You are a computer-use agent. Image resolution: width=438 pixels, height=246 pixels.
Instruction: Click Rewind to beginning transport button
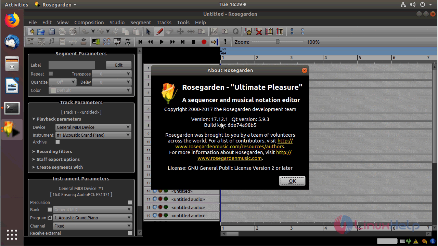coord(140,42)
